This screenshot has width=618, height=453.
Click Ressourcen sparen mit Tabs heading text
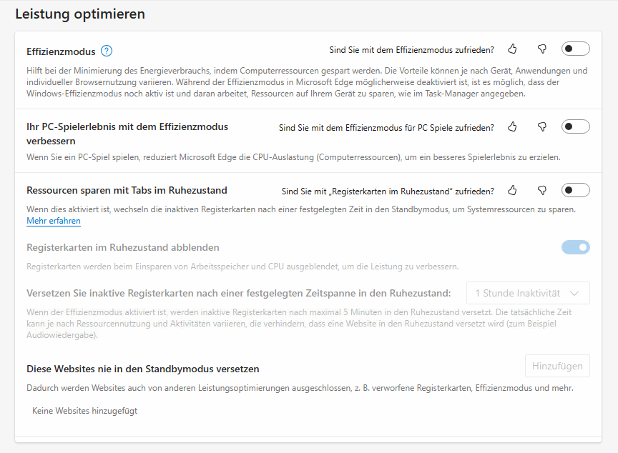[127, 191]
